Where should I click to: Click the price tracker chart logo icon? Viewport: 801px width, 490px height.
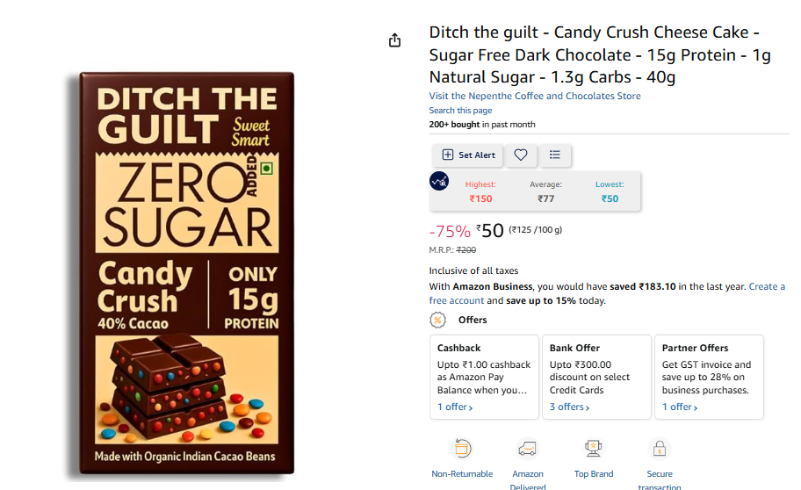point(439,181)
